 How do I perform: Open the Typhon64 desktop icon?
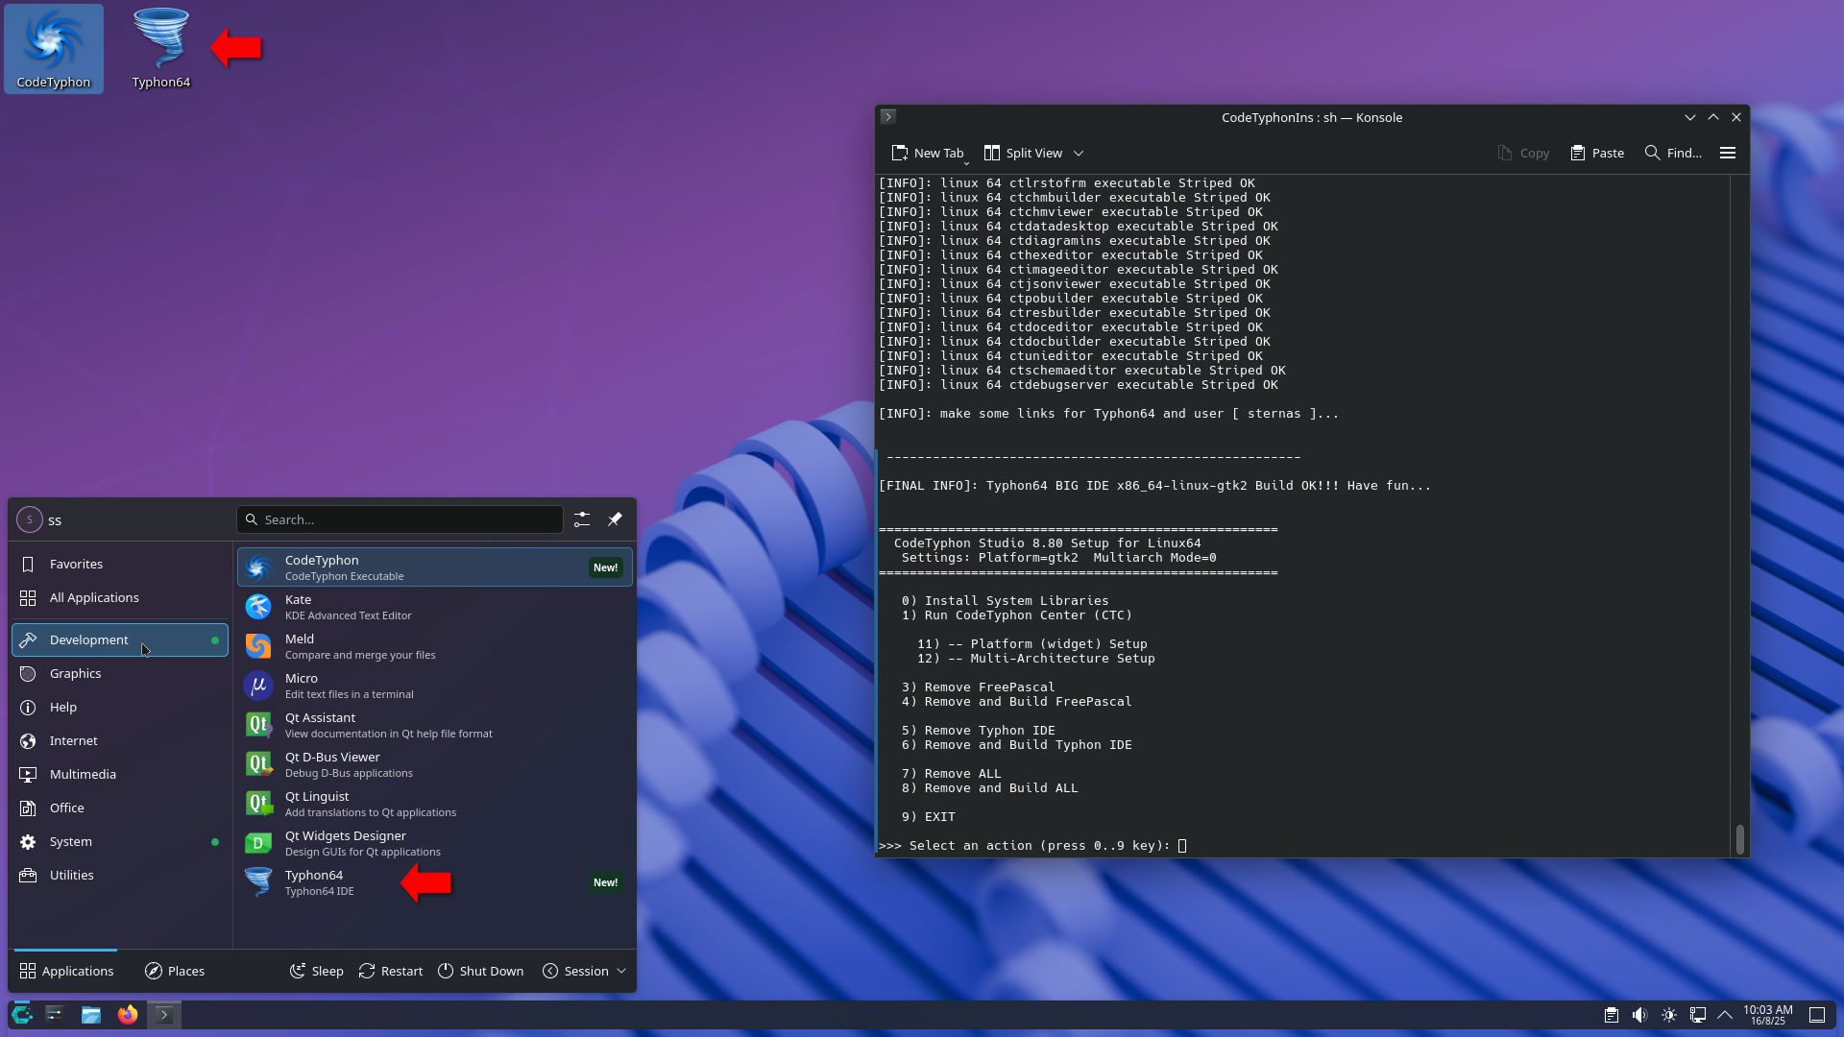[160, 49]
